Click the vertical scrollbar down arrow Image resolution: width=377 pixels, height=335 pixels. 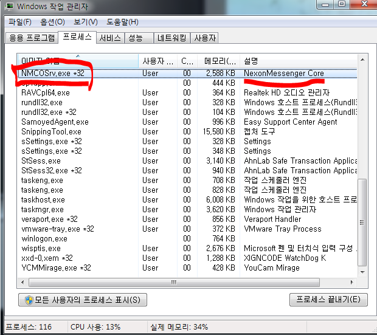tap(362, 272)
